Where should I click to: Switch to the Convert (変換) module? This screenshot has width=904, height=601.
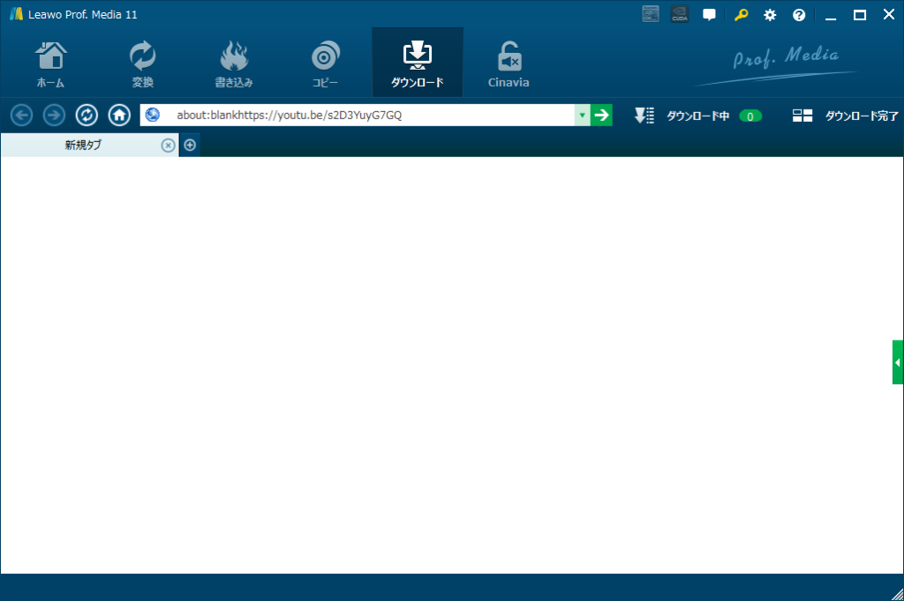(x=142, y=64)
